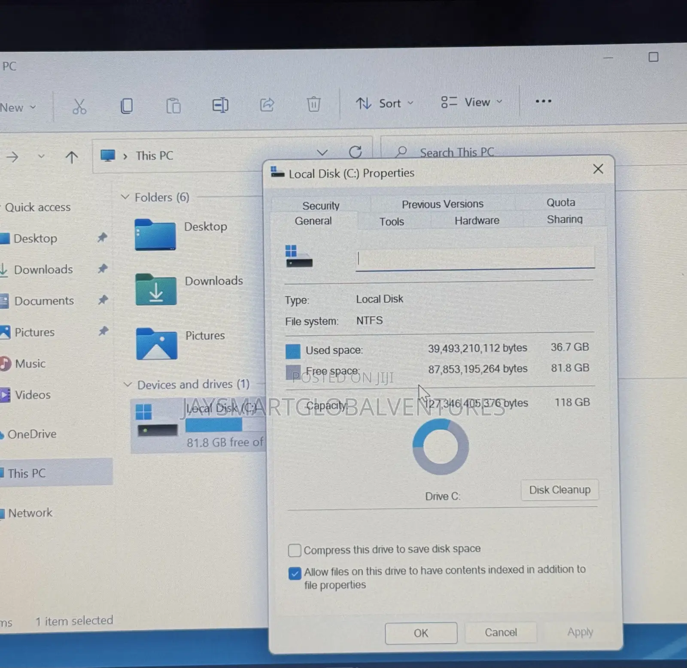Click the Cut scissors icon in toolbar

tap(79, 106)
